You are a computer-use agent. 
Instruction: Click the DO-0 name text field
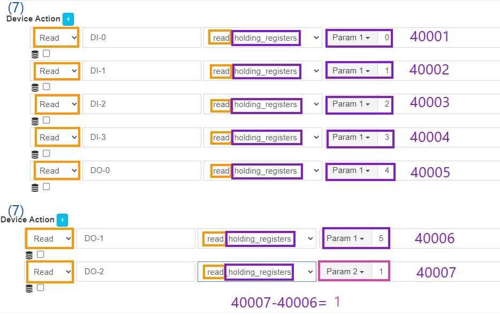[x=141, y=171]
